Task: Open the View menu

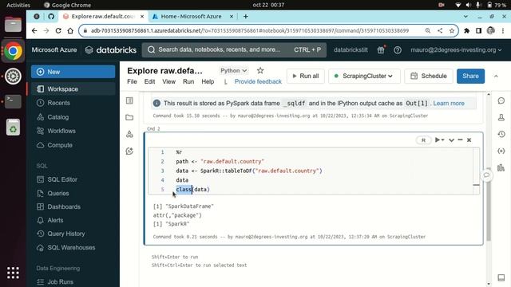Action: click(x=168, y=81)
